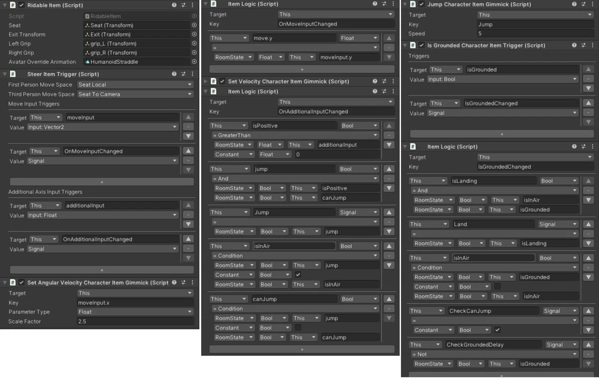Open Third Person Move Space dropdown
The width and height of the screenshot is (599, 378).
coord(135,94)
